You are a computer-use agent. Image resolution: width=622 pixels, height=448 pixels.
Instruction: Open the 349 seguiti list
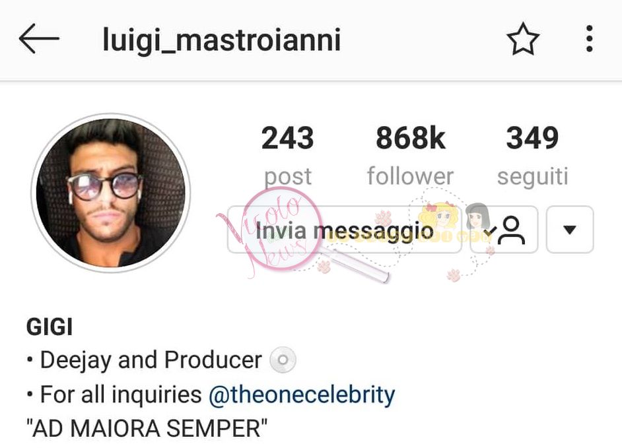click(x=532, y=138)
